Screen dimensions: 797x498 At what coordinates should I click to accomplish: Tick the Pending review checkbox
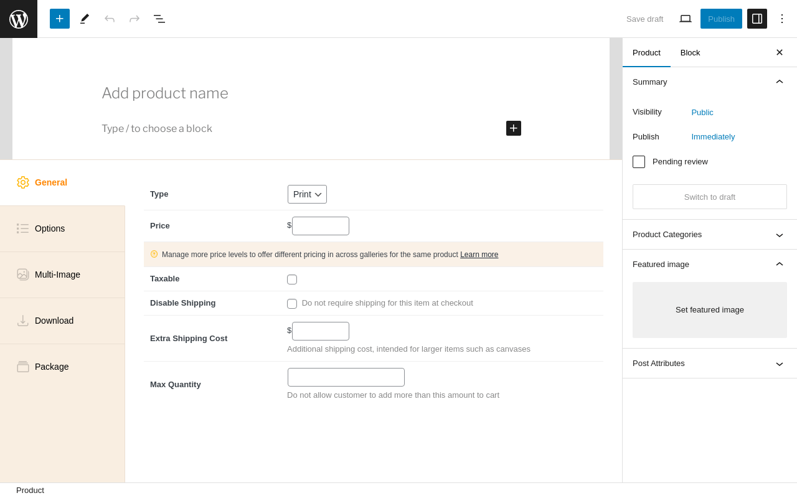[639, 162]
